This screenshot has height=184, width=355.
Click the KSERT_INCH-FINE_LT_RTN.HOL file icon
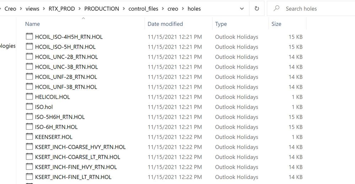point(29,177)
